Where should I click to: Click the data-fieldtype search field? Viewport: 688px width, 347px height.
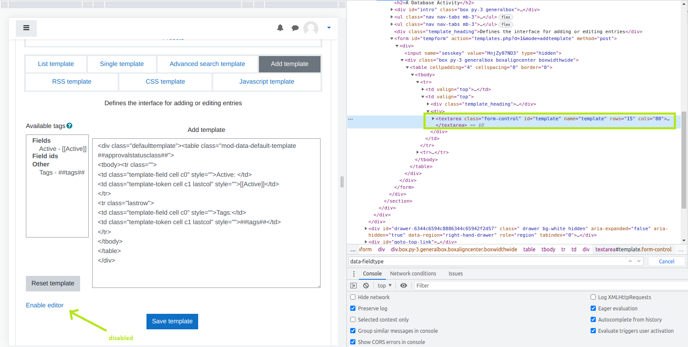point(487,261)
